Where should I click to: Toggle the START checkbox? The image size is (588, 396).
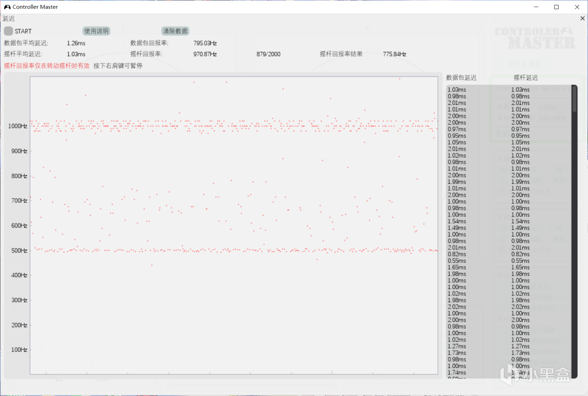(x=9, y=31)
